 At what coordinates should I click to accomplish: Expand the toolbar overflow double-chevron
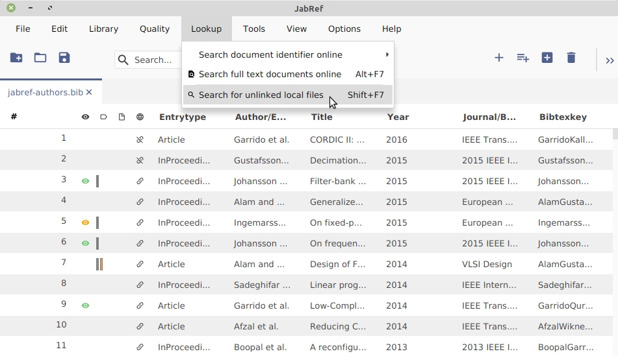(x=610, y=60)
